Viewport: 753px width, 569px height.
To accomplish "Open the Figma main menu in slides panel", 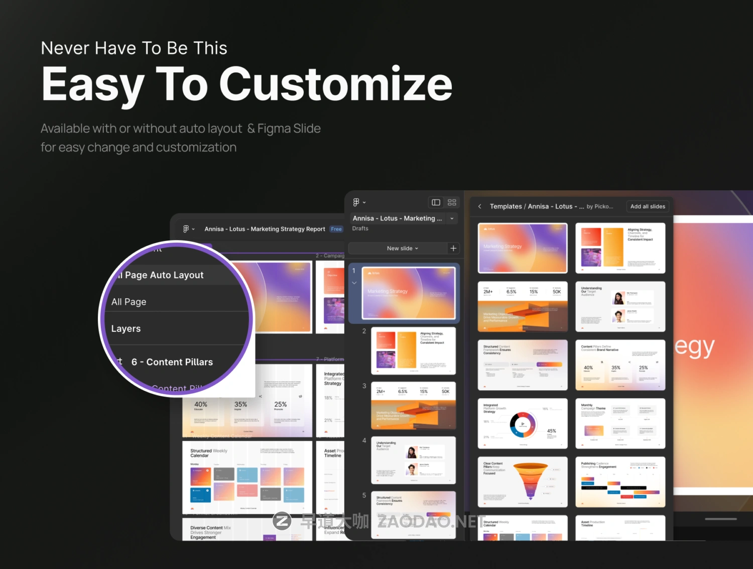I will [x=359, y=202].
